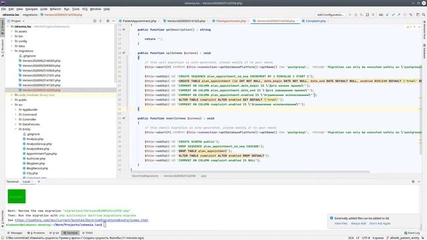Click the stop icon in run toolbar
Viewport: 427px width, 240px height.
pos(373,15)
